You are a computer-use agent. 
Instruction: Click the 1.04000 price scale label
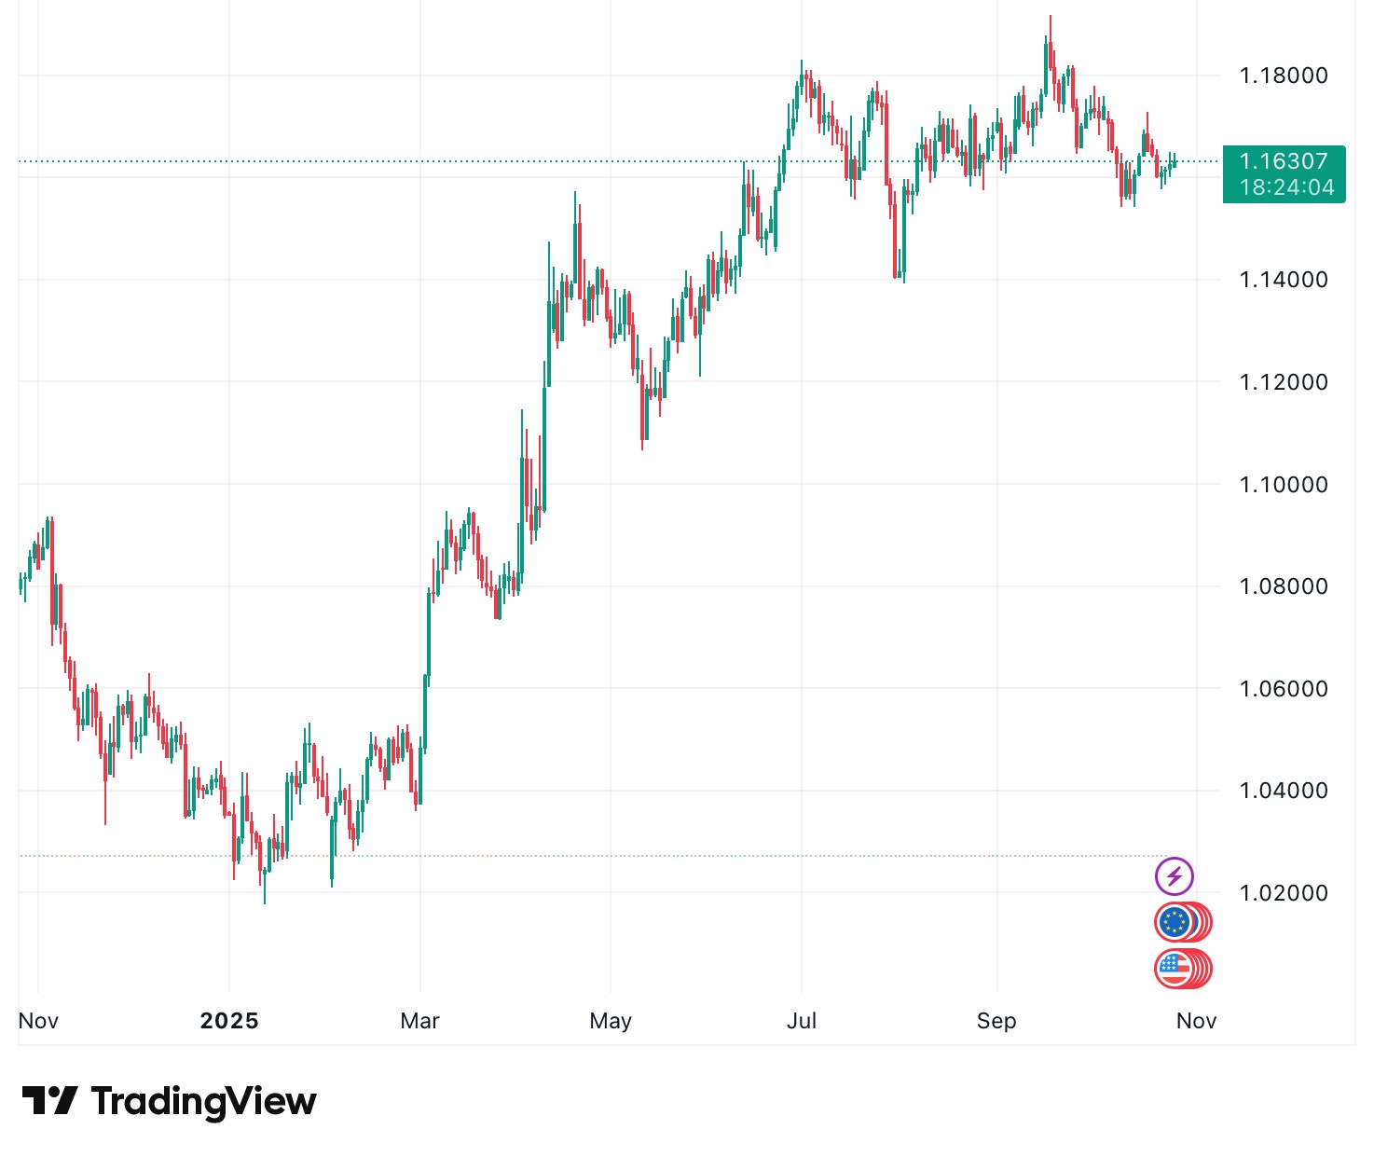pyautogui.click(x=1283, y=791)
